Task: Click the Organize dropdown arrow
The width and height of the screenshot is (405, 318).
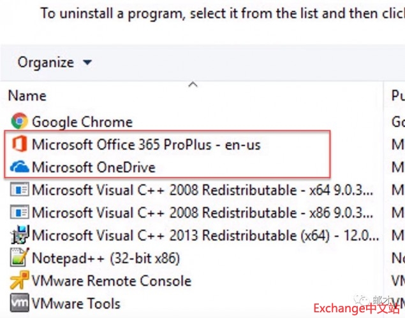Action: pyautogui.click(x=87, y=62)
